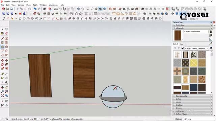Click the Redo arrow in toolbar
Viewport: 216px width, 121px height.
pos(39,9)
